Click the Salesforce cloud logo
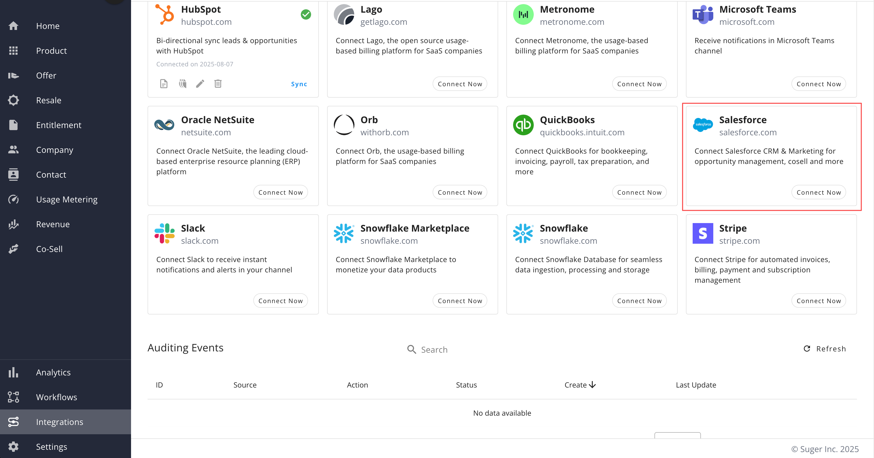Screen dimensions: 874x458 tap(703, 125)
